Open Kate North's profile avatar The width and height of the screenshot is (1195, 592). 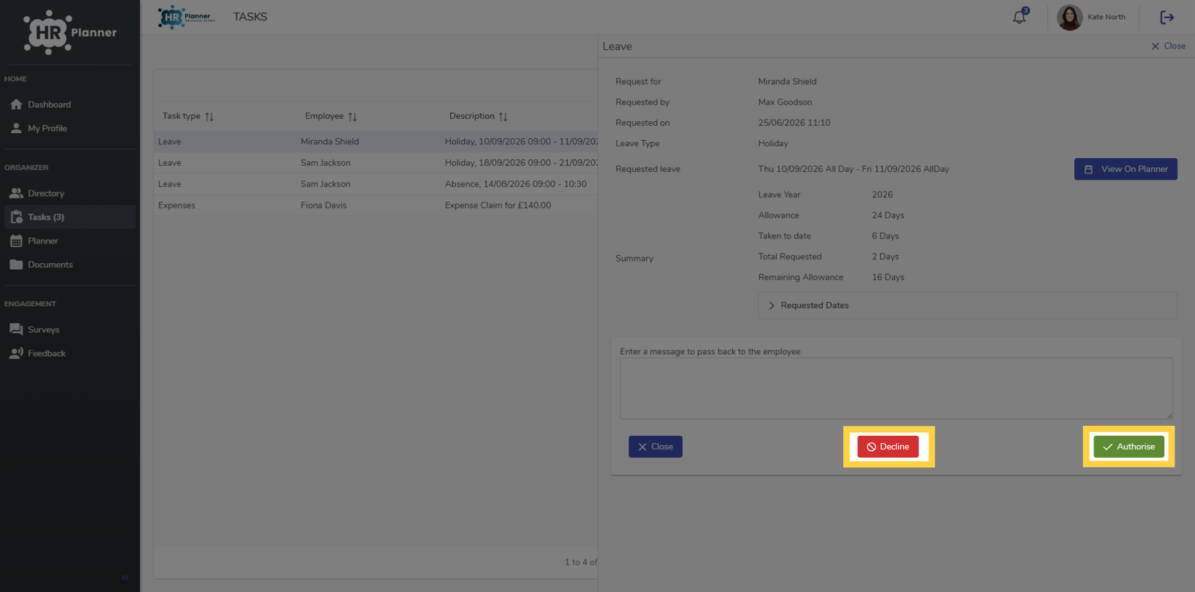(1069, 17)
